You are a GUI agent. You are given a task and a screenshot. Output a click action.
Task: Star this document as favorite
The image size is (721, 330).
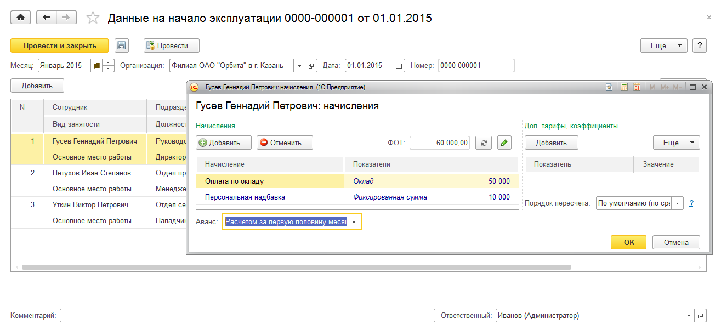(x=93, y=18)
